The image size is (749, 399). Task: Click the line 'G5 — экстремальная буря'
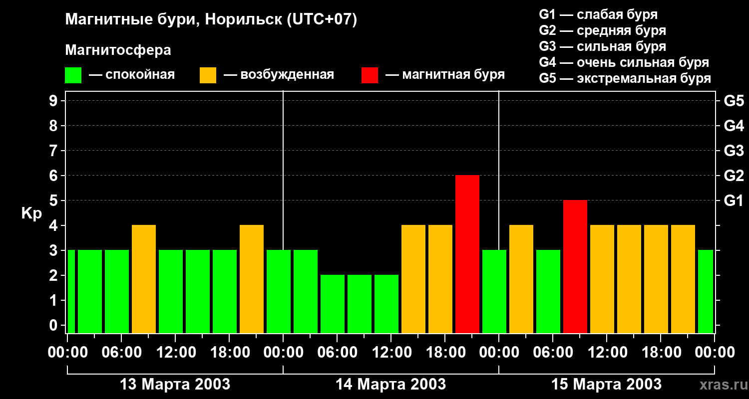pyautogui.click(x=625, y=78)
